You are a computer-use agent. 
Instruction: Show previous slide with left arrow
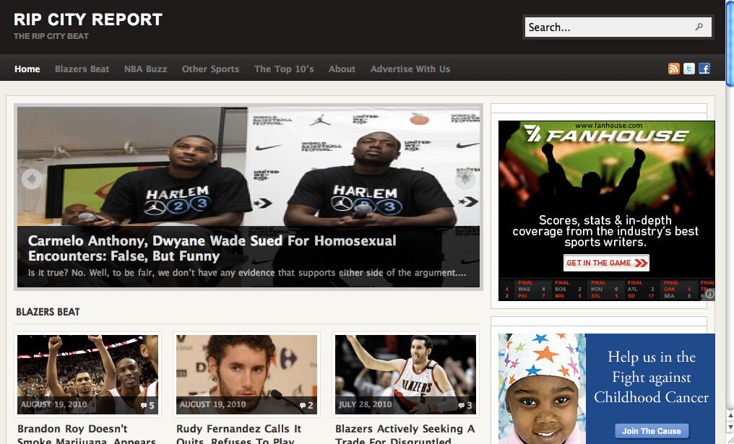(32, 179)
